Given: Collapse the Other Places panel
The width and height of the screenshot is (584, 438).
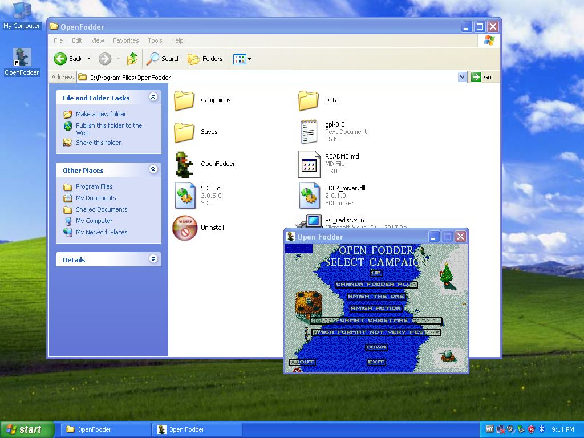Looking at the screenshot, I should pyautogui.click(x=153, y=169).
